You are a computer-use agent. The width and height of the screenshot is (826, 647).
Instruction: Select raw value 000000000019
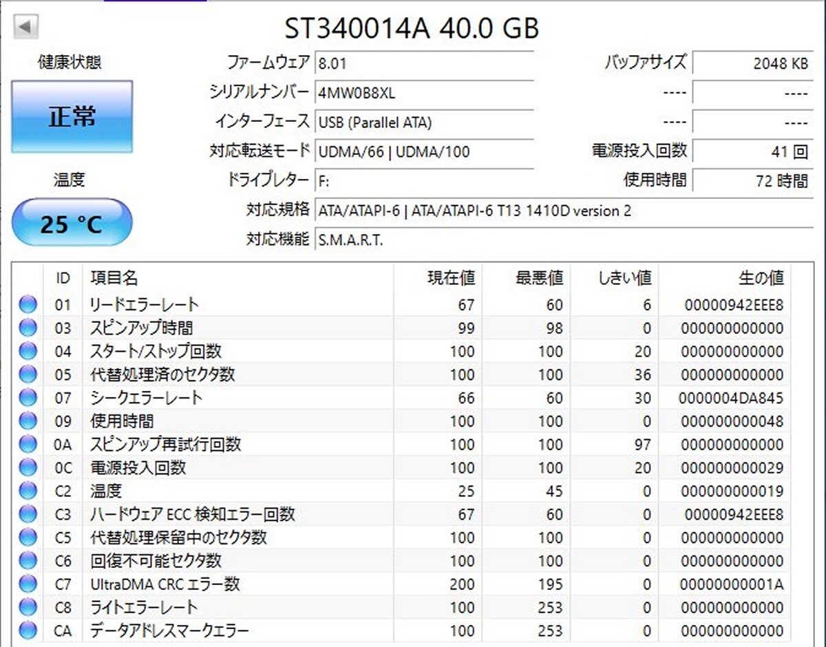(732, 491)
